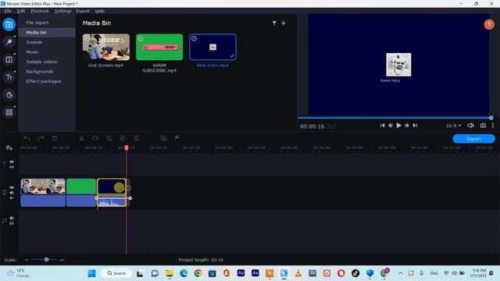The image size is (500, 281).
Task: Click the scale minus zoom-out button
Action: coord(27,260)
